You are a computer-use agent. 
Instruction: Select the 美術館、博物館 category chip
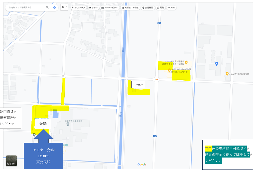130,8
